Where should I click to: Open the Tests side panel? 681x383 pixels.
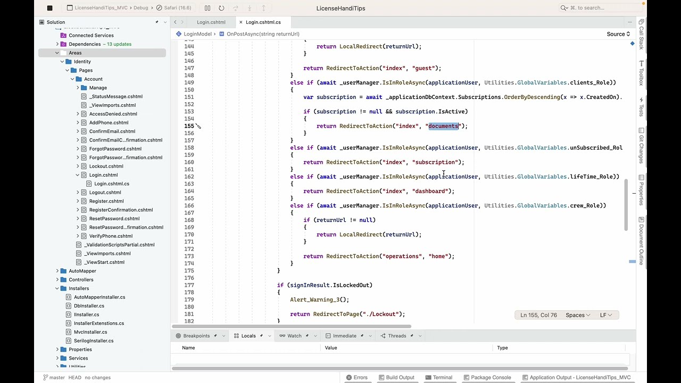(x=641, y=107)
